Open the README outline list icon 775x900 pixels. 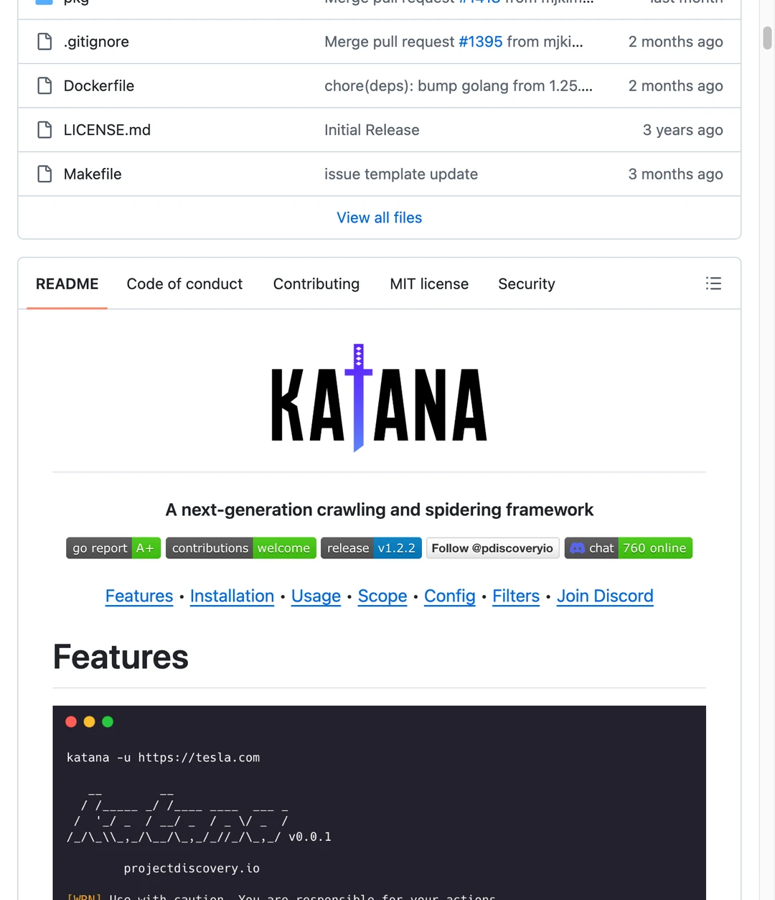pos(713,283)
